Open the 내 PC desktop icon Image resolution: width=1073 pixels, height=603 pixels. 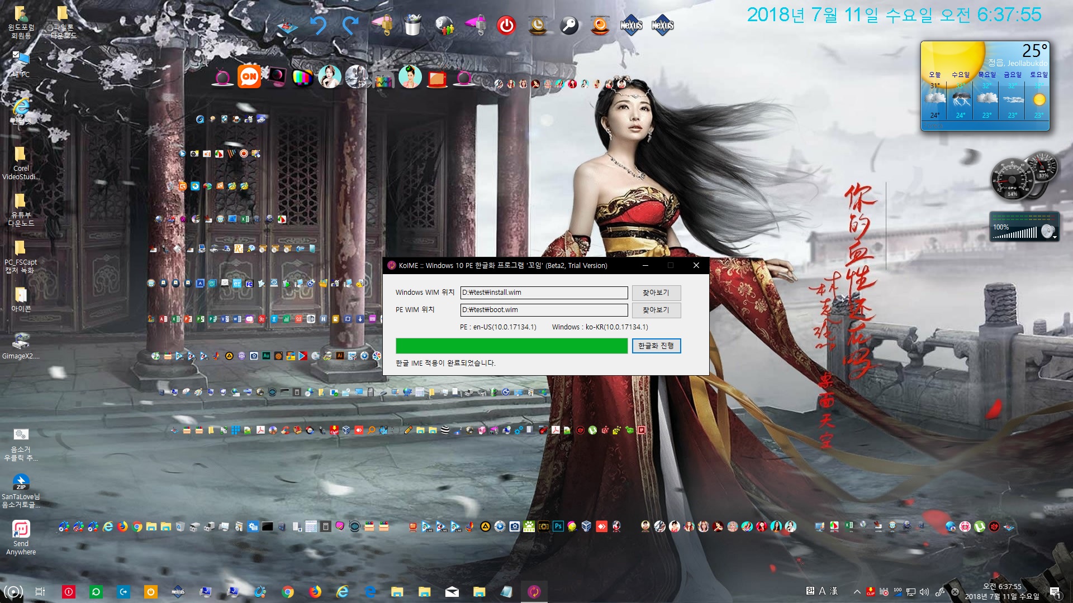21,63
